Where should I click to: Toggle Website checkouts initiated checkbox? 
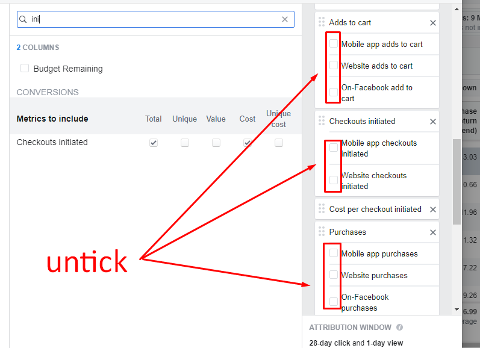334,180
